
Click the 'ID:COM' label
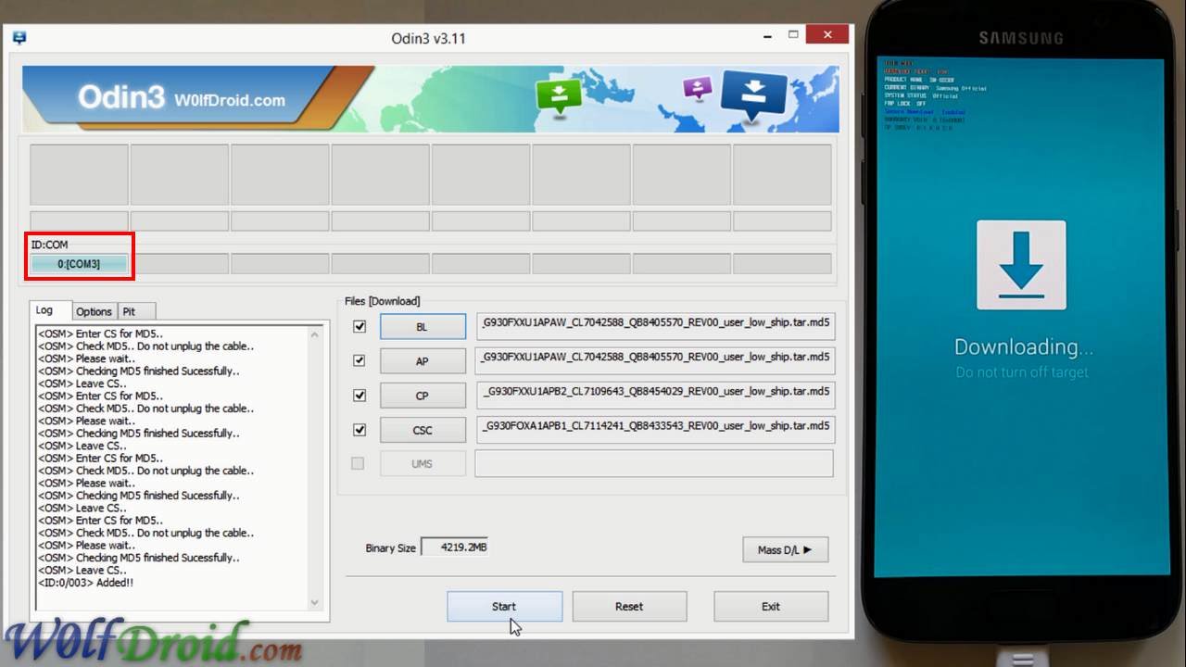(49, 245)
